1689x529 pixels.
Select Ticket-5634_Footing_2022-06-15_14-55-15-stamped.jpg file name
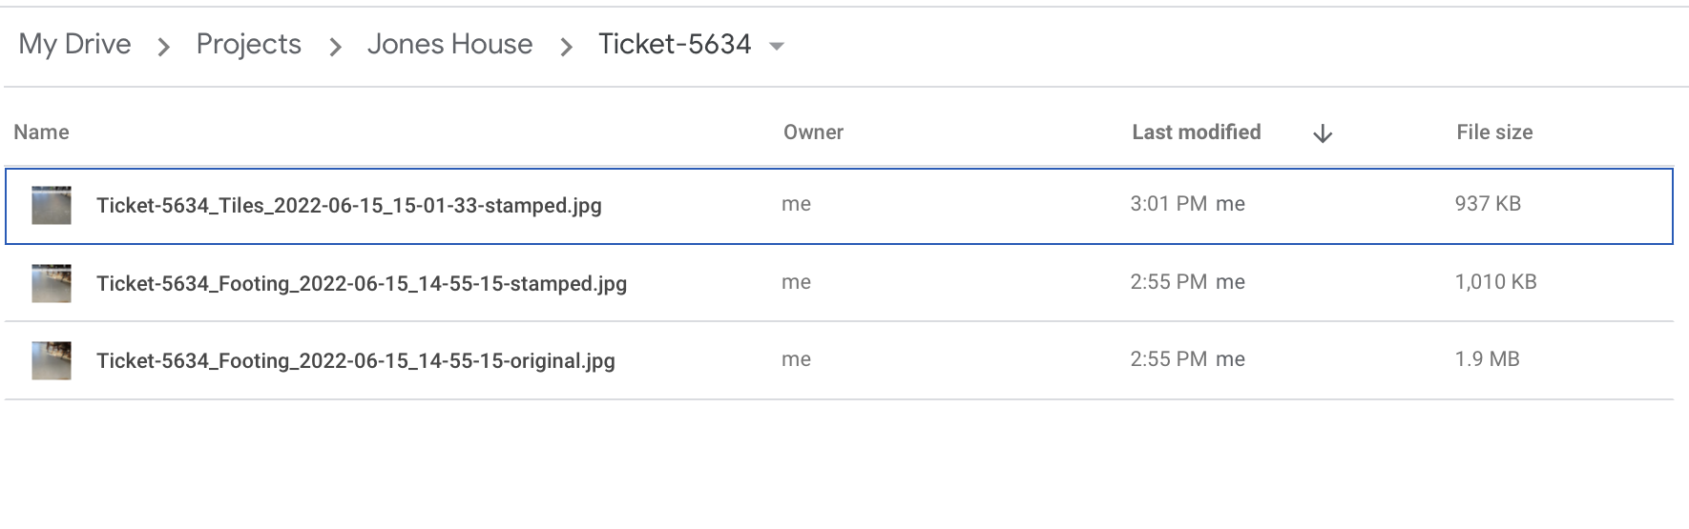pos(361,283)
